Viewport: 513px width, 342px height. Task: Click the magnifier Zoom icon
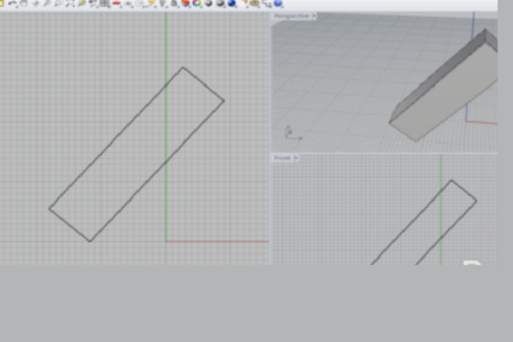[48, 3]
